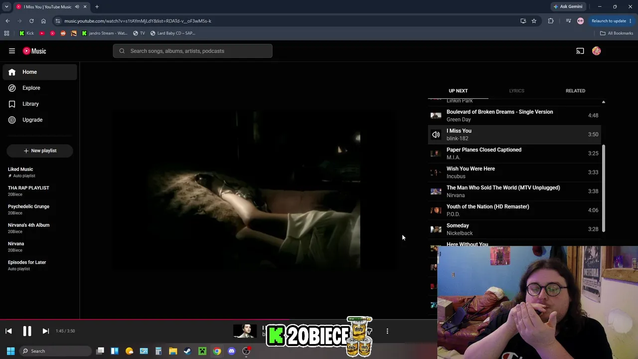The width and height of the screenshot is (638, 359).
Task: Click the search songs, albums, artists field
Action: coord(193,51)
